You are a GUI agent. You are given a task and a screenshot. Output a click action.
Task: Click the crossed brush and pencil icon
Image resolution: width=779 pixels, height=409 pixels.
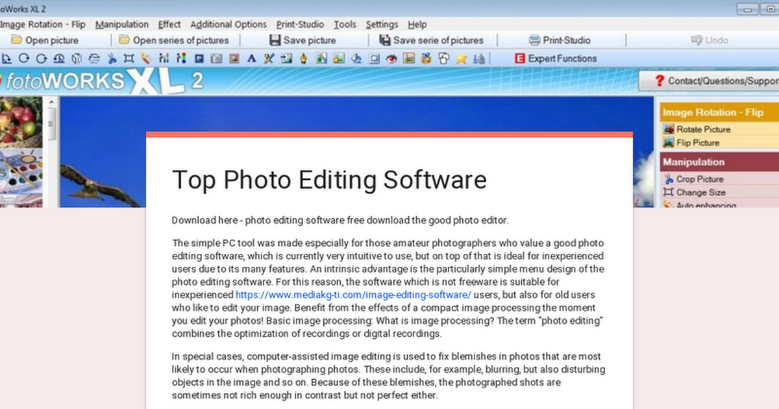pos(269,58)
